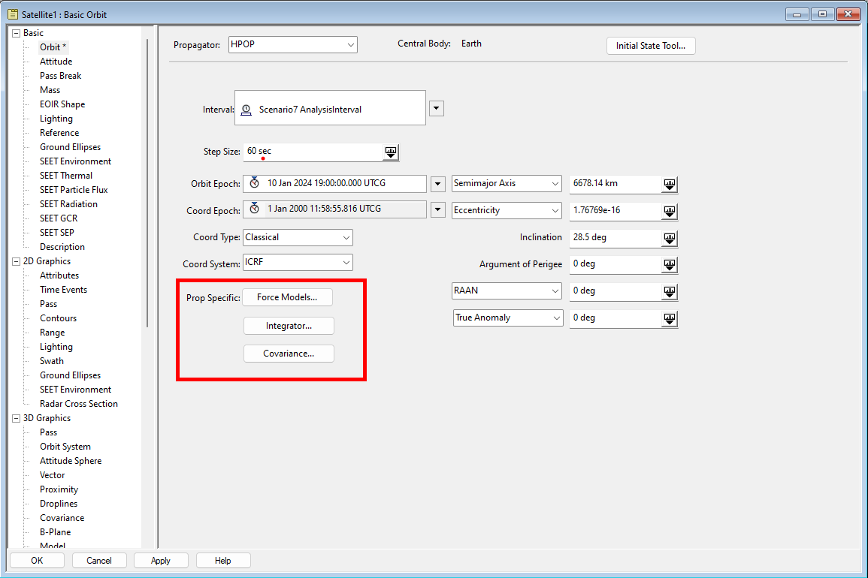Open the calculator icon for Semimajor Axis value
The height and width of the screenshot is (578, 868).
click(669, 184)
